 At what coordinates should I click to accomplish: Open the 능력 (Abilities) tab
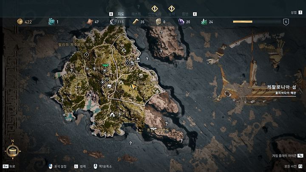(x=172, y=14)
